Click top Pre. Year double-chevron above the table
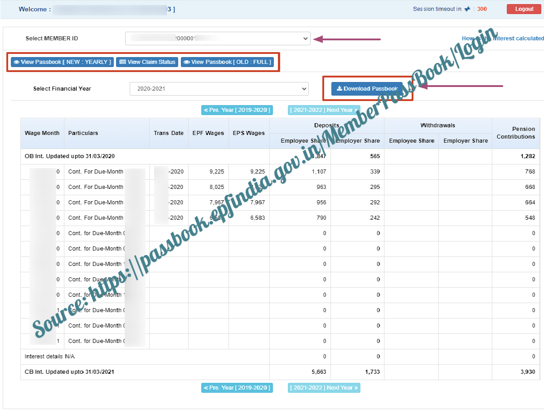The image size is (544, 410). point(206,110)
